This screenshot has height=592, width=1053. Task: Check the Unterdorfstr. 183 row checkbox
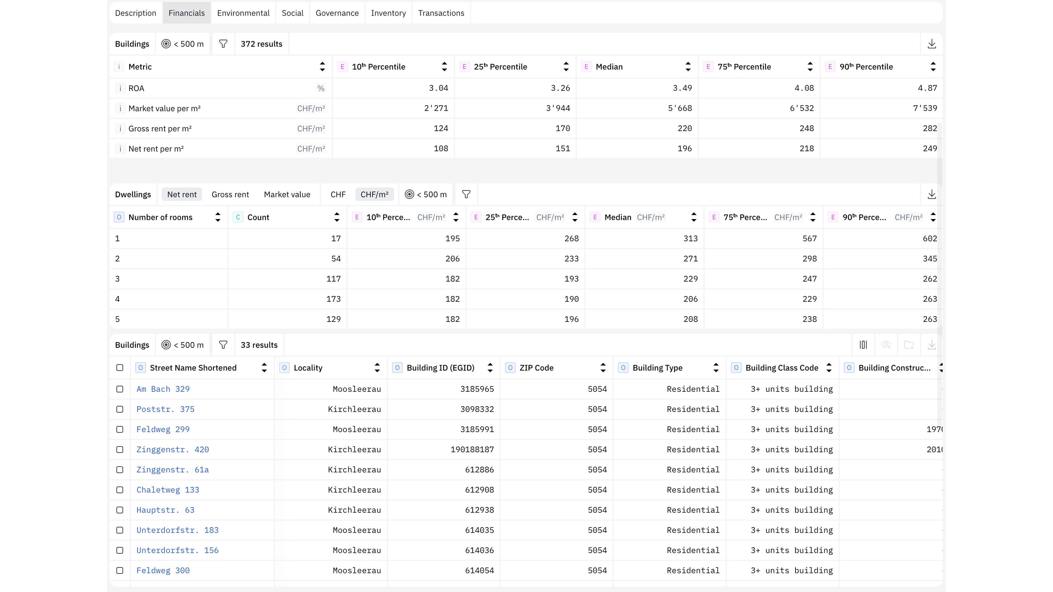[120, 530]
